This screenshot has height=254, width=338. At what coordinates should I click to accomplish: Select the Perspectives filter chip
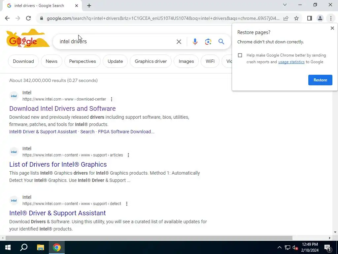click(82, 61)
